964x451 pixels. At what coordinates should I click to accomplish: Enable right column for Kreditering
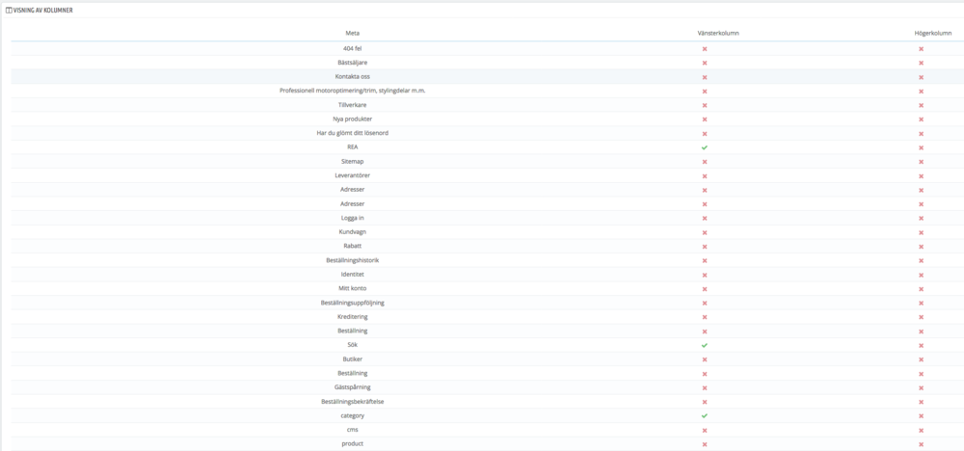[921, 318]
